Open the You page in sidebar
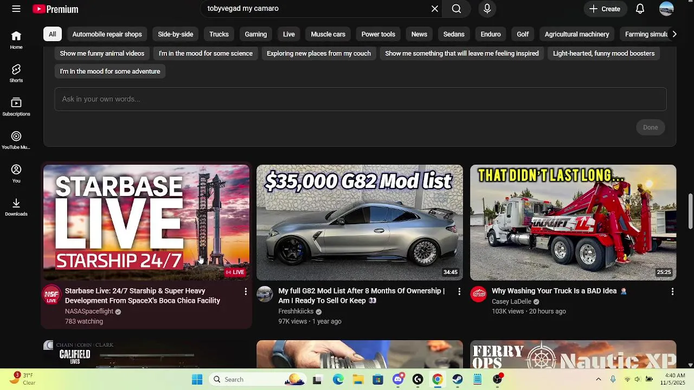Screen dimensions: 694x390 pyautogui.click(x=16, y=174)
